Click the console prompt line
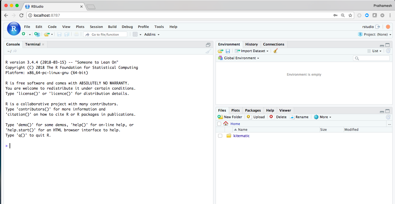Viewport: 395px width, 204px height. click(108, 146)
